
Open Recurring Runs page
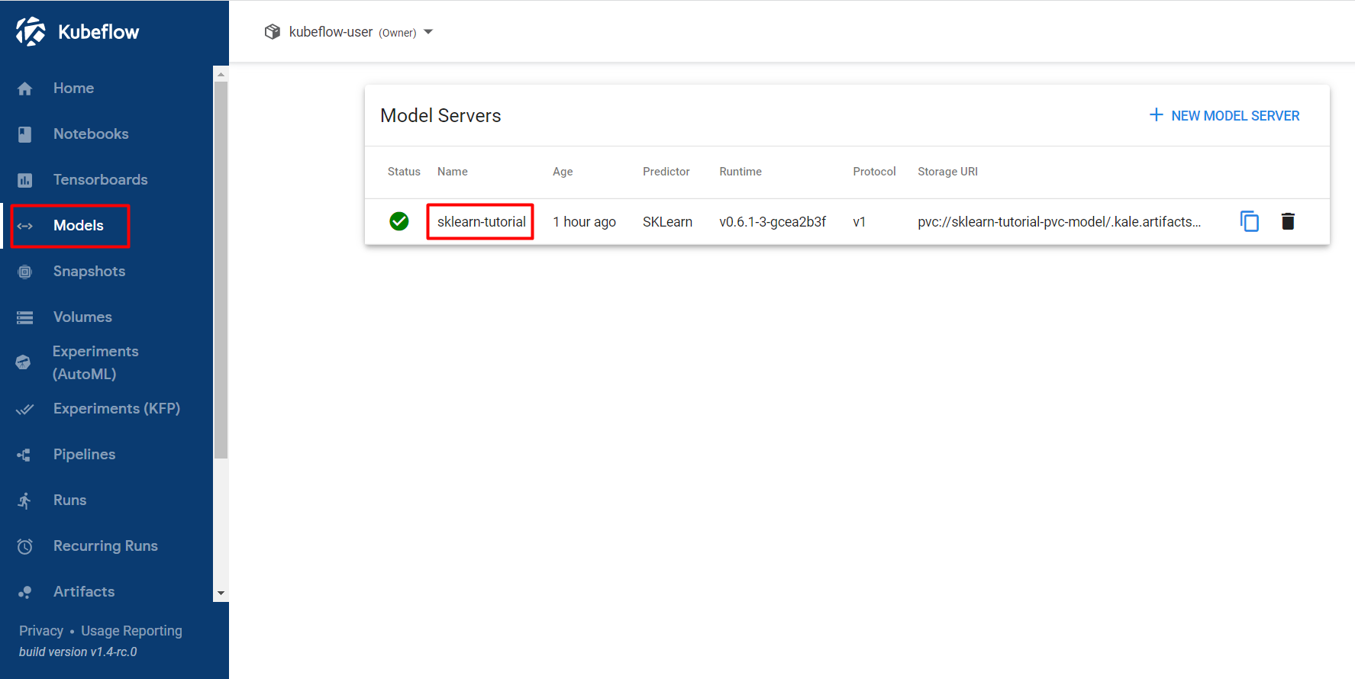click(107, 546)
